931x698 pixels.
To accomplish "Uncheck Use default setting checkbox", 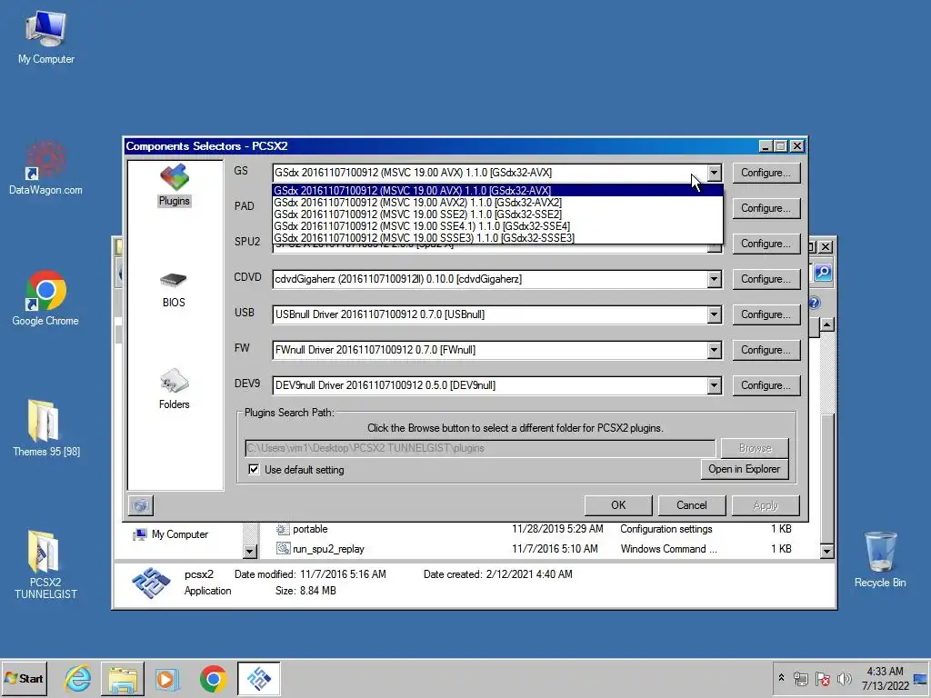I will click(x=254, y=470).
